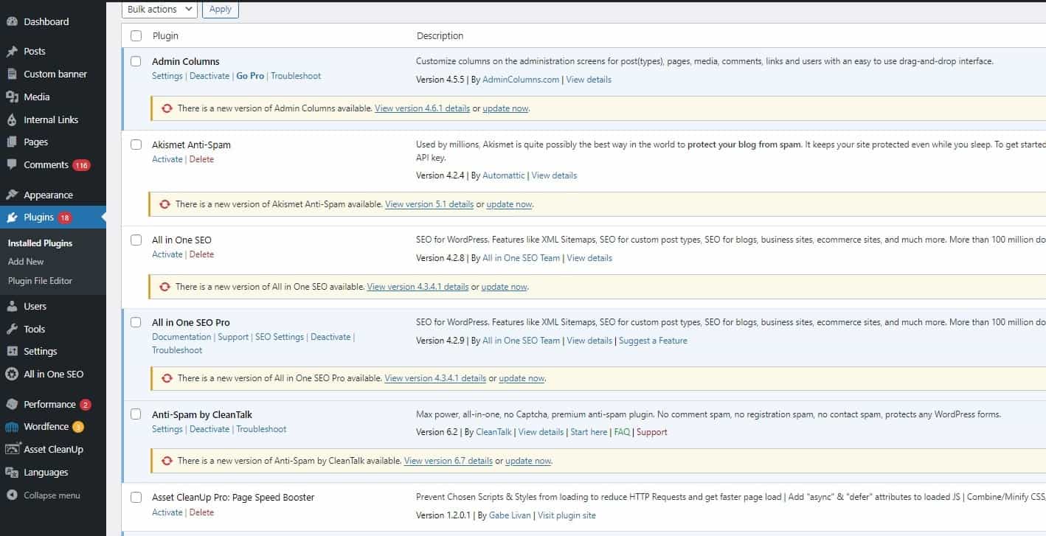
Task: Open the Comments menu item
Action: tap(53, 165)
